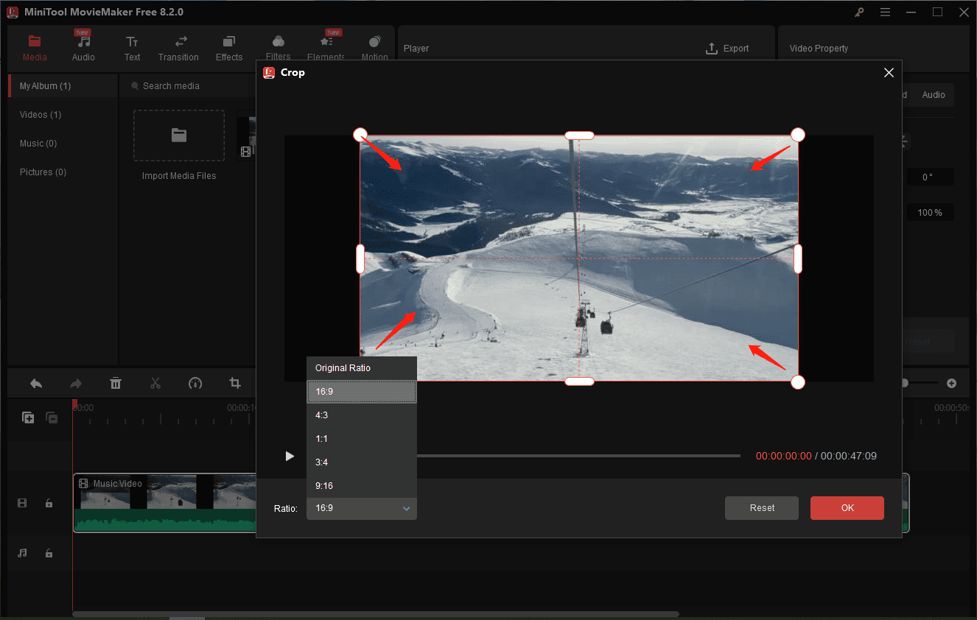Open the Audio tab
Screen dimensions: 977x620
click(83, 48)
